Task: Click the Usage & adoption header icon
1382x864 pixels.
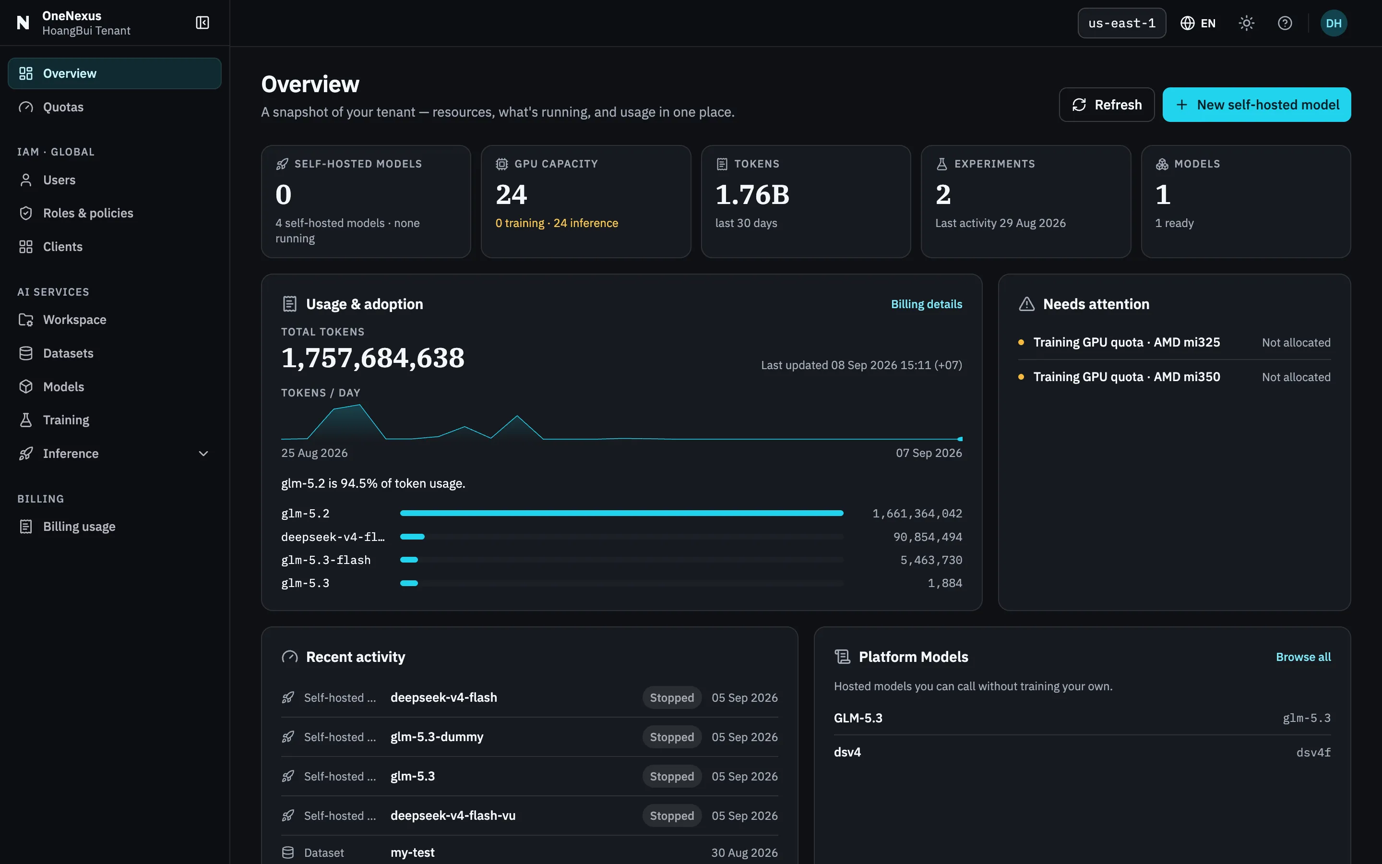Action: 289,304
